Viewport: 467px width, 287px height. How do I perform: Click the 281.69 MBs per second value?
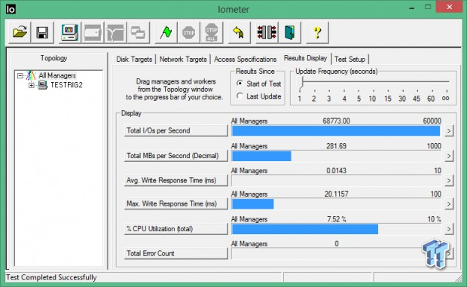click(336, 146)
